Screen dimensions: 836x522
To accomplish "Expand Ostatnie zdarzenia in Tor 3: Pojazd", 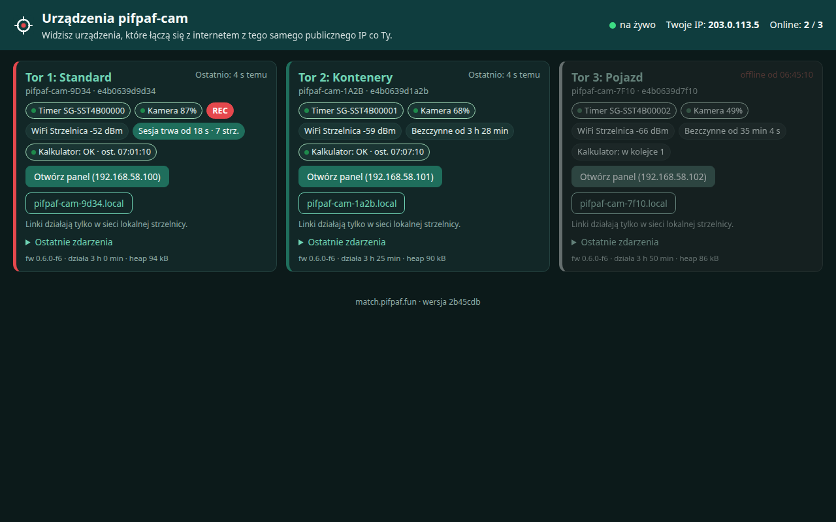I will coord(615,242).
